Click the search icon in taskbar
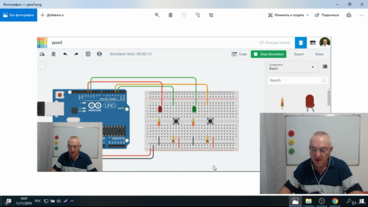Image resolution: width=368 pixels, height=207 pixels. coord(349,201)
